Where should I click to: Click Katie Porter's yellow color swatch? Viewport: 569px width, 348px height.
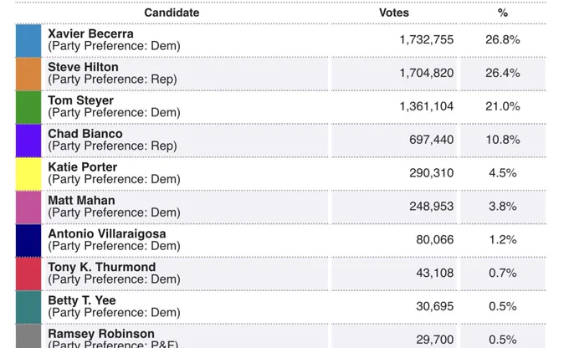point(28,174)
